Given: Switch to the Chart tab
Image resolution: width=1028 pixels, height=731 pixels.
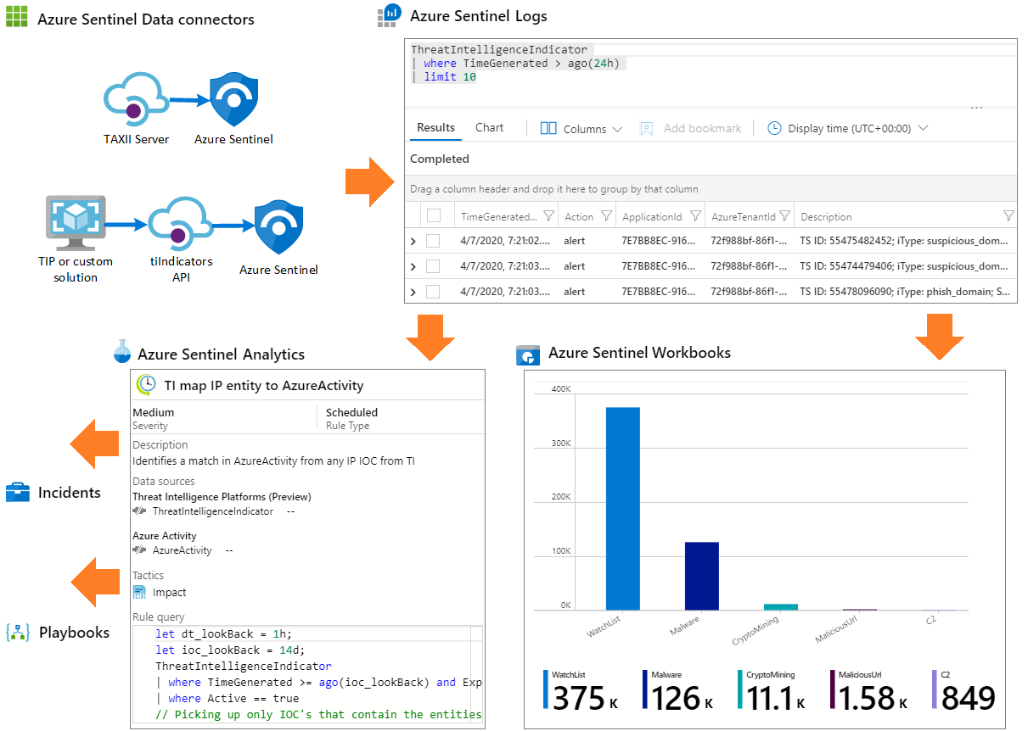Looking at the screenshot, I should click(489, 128).
